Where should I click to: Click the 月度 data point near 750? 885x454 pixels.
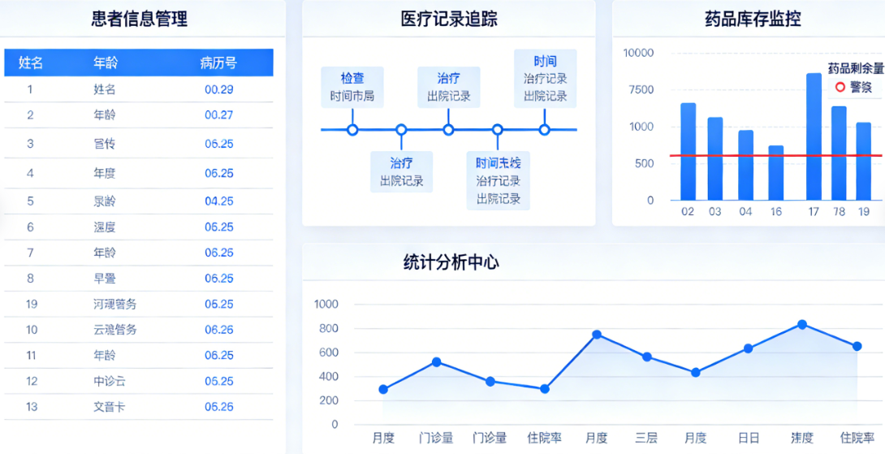coord(596,335)
